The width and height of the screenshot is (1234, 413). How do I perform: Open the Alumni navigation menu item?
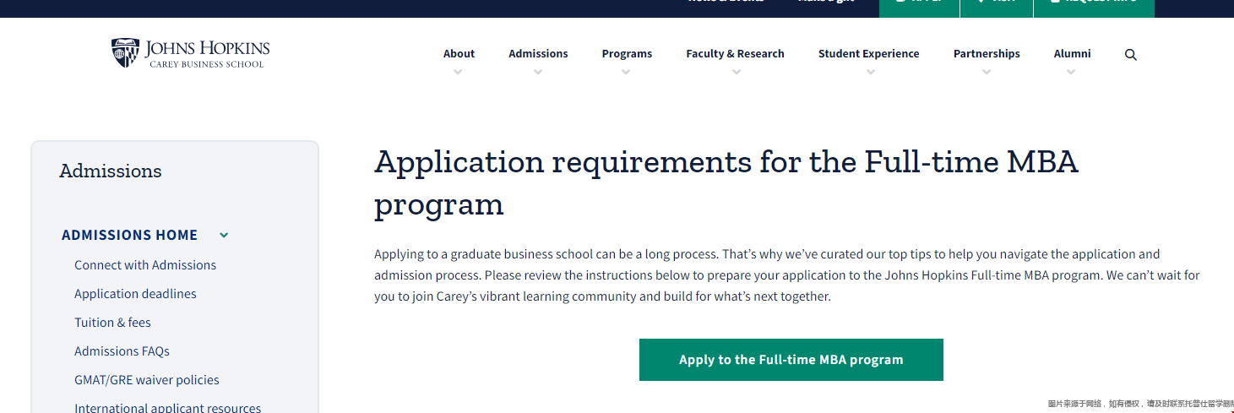1072,53
